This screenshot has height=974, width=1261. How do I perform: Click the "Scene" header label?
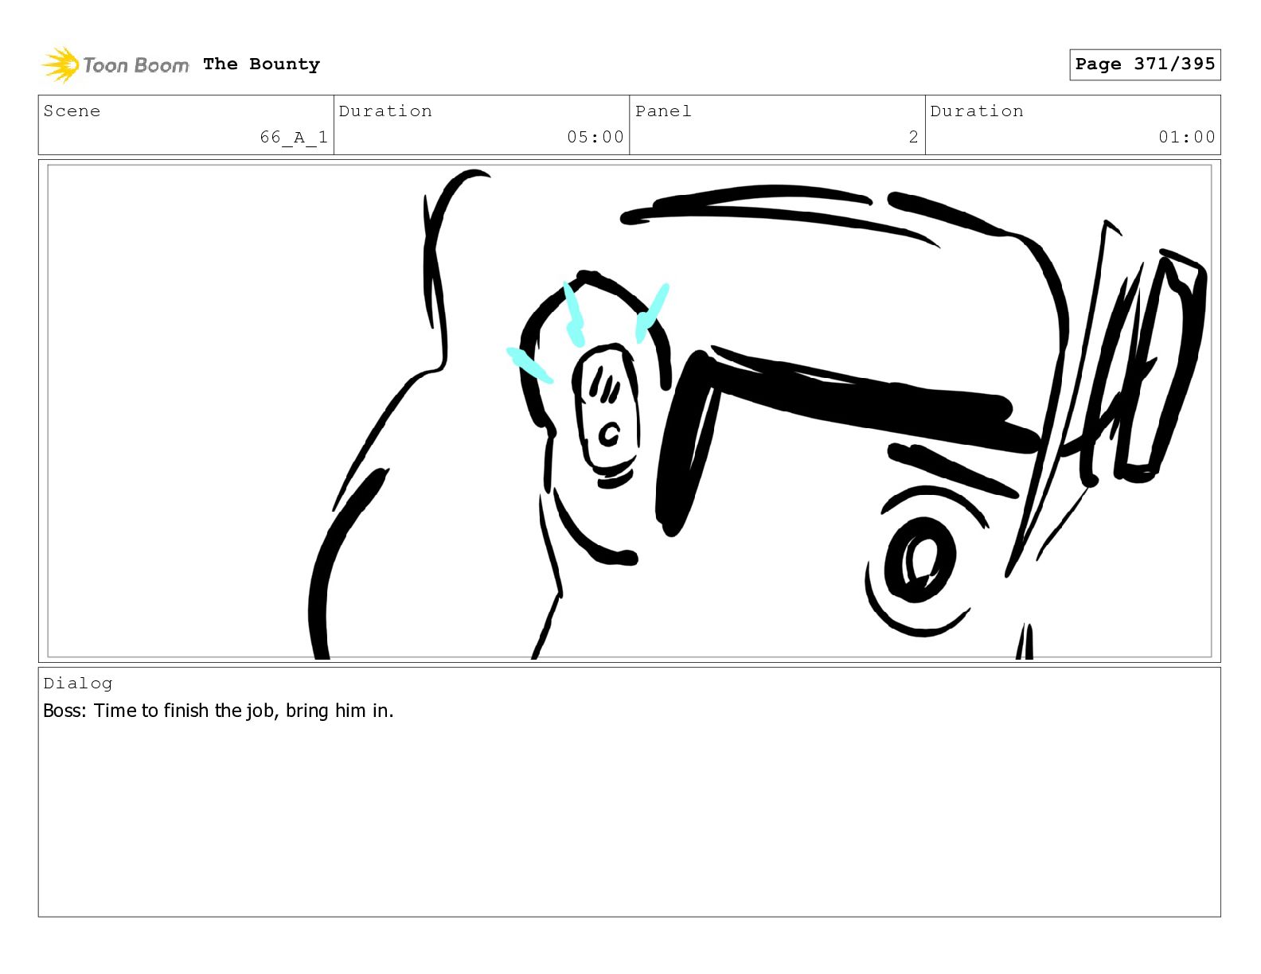click(72, 111)
